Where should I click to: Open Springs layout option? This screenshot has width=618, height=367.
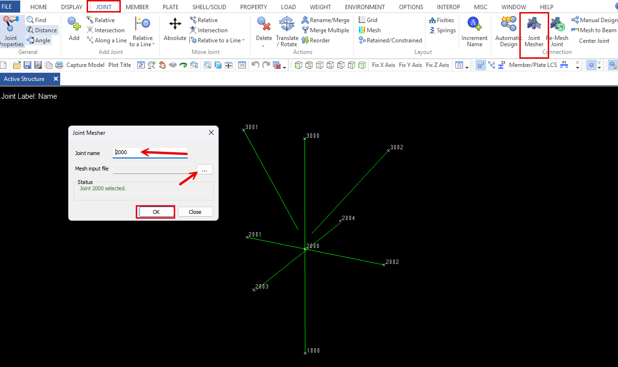(x=442, y=30)
